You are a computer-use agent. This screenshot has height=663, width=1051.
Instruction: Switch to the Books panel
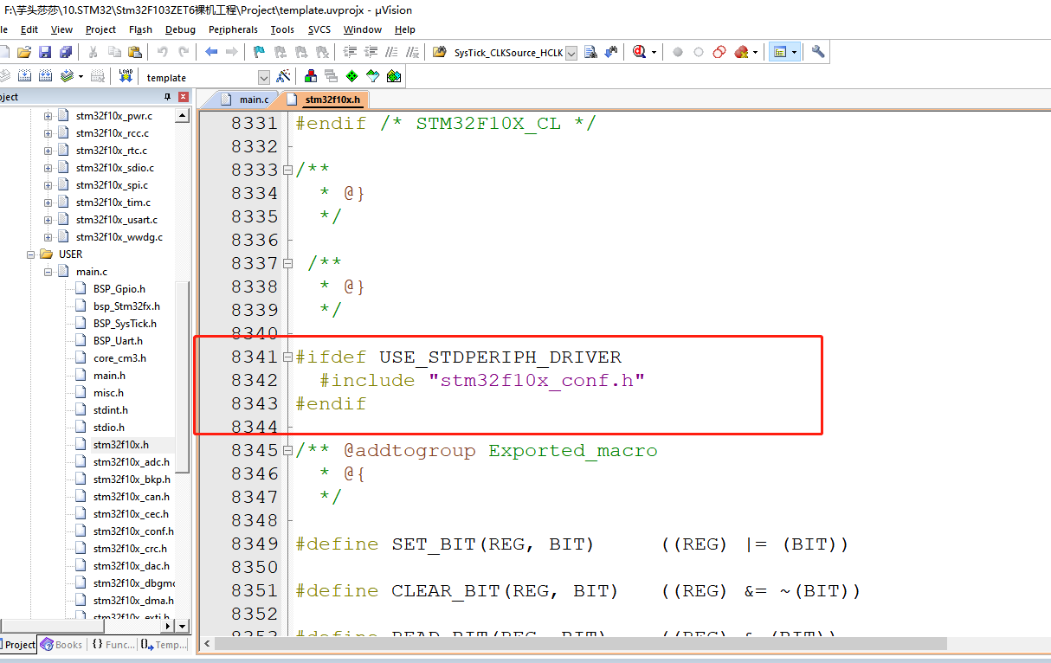tap(61, 644)
